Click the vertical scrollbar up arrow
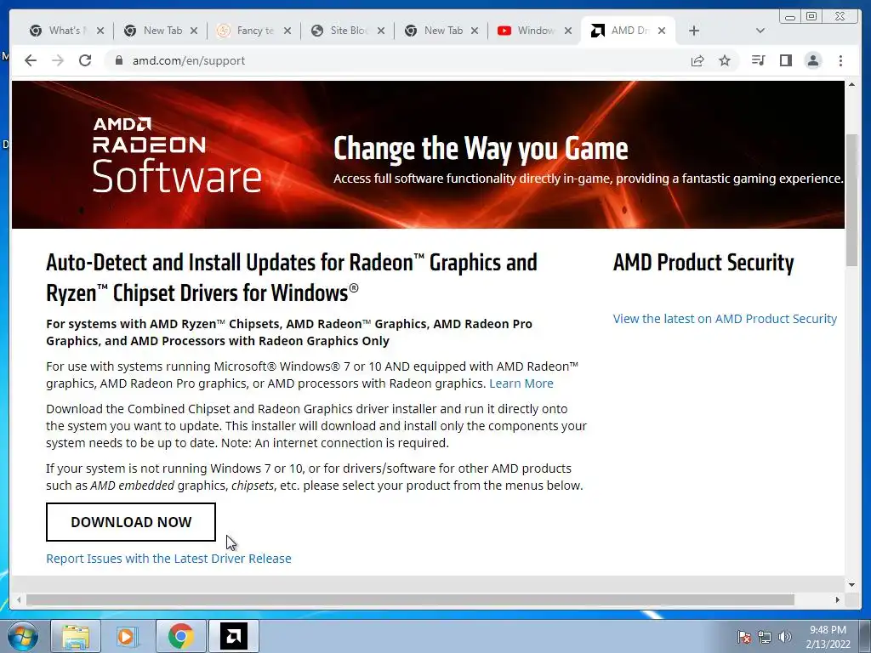 (851, 84)
